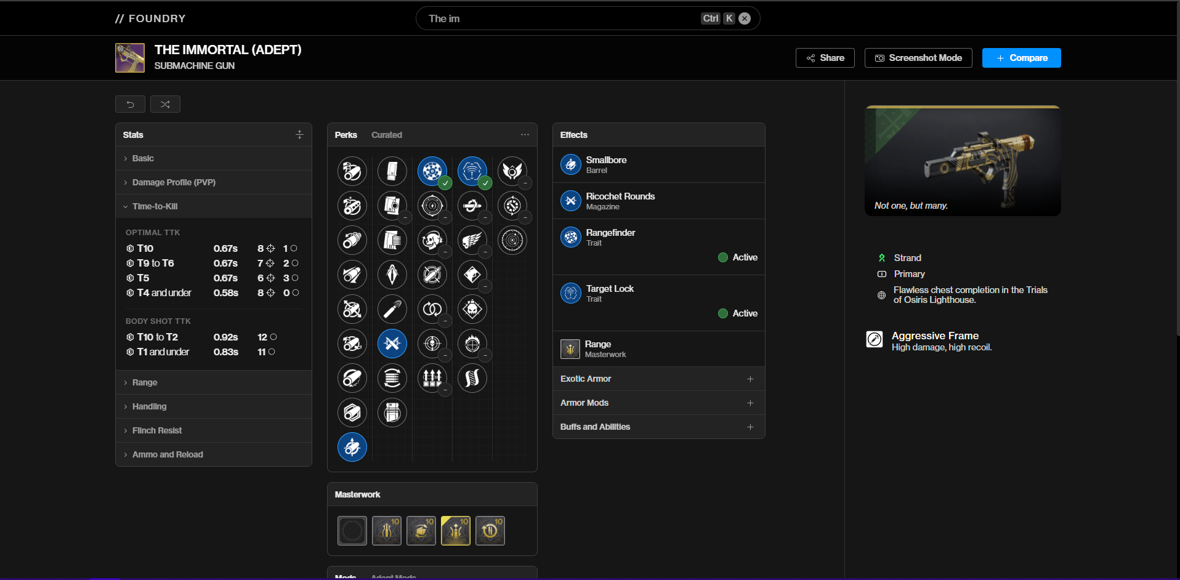This screenshot has height=580, width=1180.
Task: Select the three upward arrows trait perk
Action: pos(432,378)
